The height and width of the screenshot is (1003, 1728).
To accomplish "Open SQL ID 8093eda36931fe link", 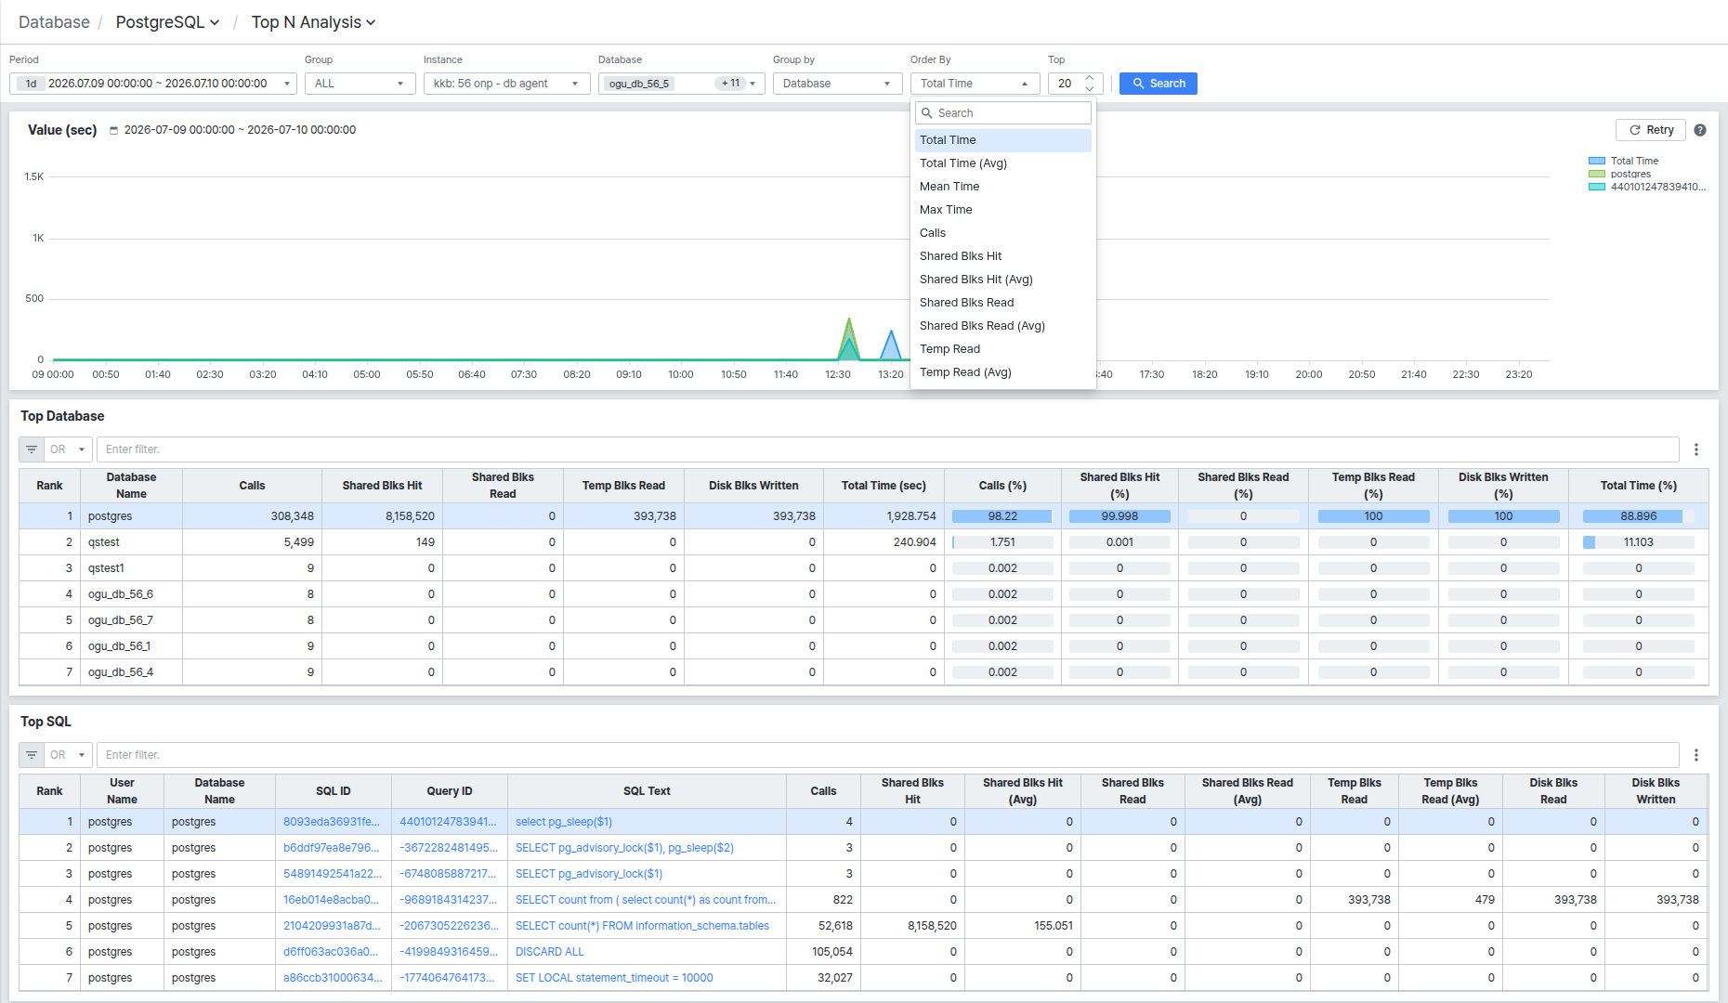I will tap(332, 822).
